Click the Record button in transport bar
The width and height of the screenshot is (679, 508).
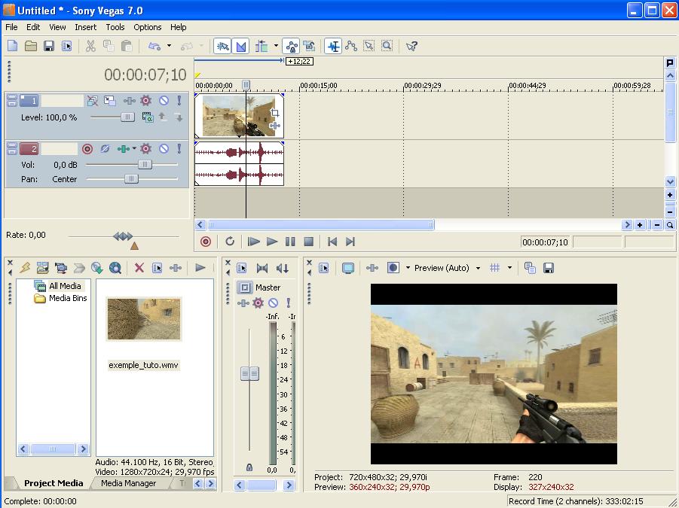206,242
